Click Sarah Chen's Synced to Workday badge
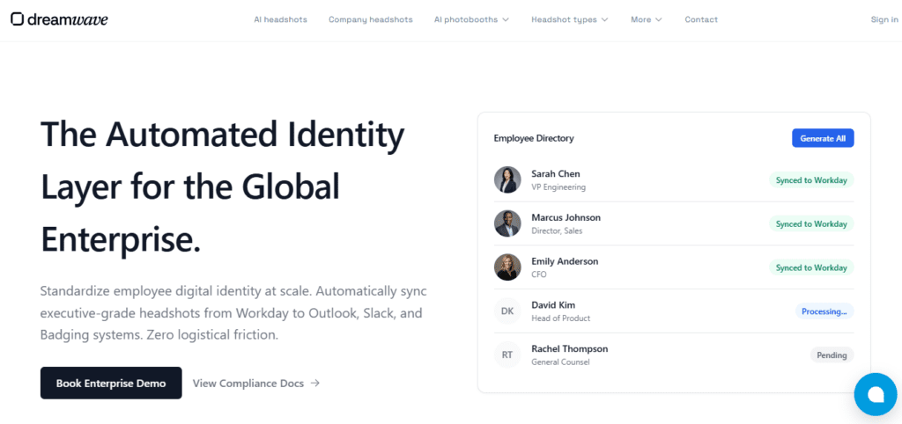The height and width of the screenshot is (424, 902). click(x=811, y=180)
